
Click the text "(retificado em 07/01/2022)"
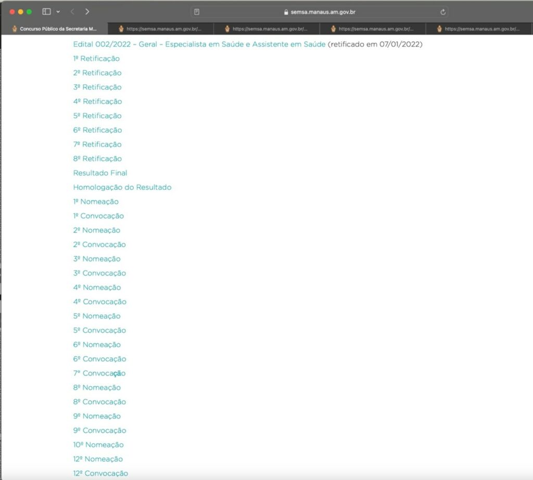375,44
